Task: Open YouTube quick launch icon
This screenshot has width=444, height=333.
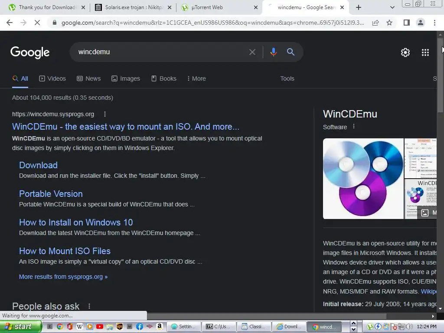Action: (x=100, y=326)
